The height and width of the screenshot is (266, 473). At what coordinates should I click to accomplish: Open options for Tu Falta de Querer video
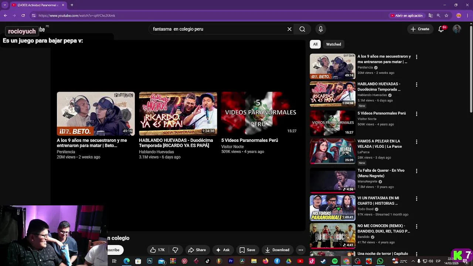[416, 171]
